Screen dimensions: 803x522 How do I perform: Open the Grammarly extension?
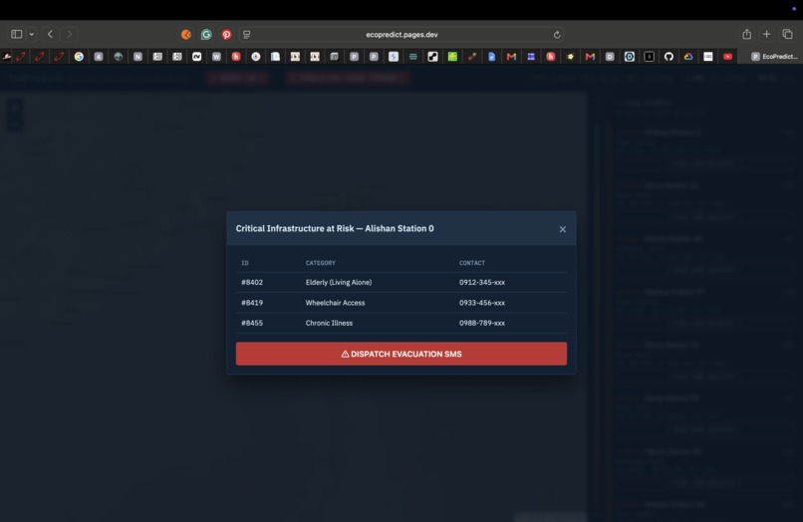pyautogui.click(x=206, y=34)
